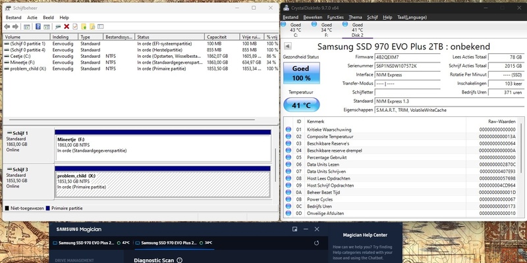Viewport: 527px width, 263px height.
Task: Click the Status column header in Schijfbeheer
Action: (x=170, y=37)
